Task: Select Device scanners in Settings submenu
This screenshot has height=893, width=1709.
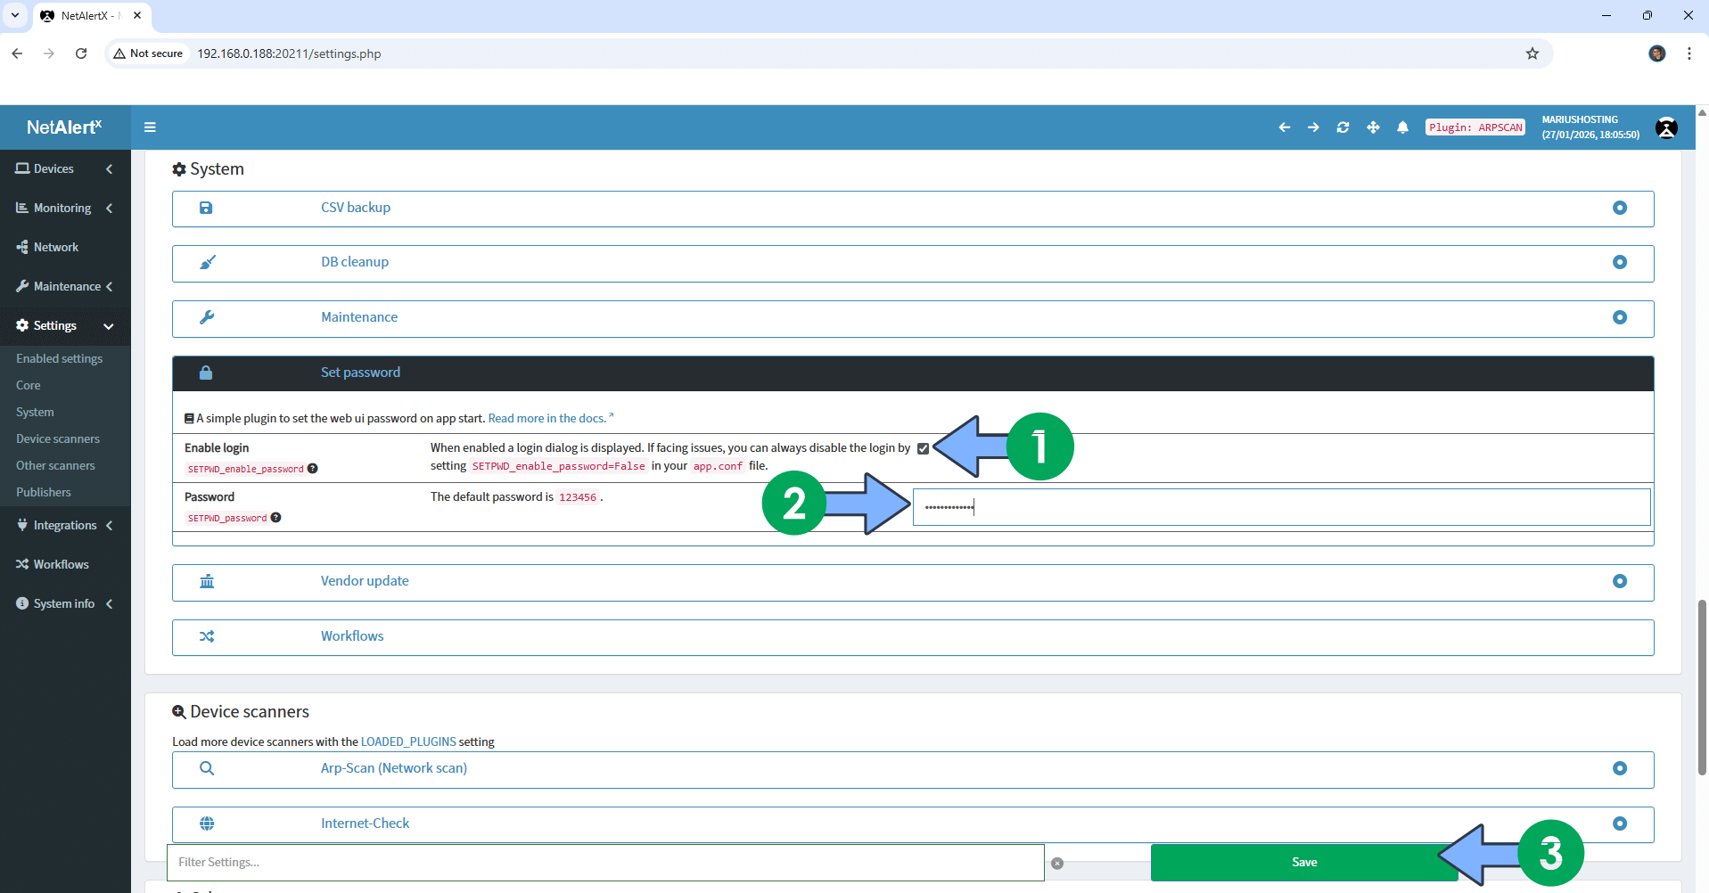Action: tap(58, 438)
